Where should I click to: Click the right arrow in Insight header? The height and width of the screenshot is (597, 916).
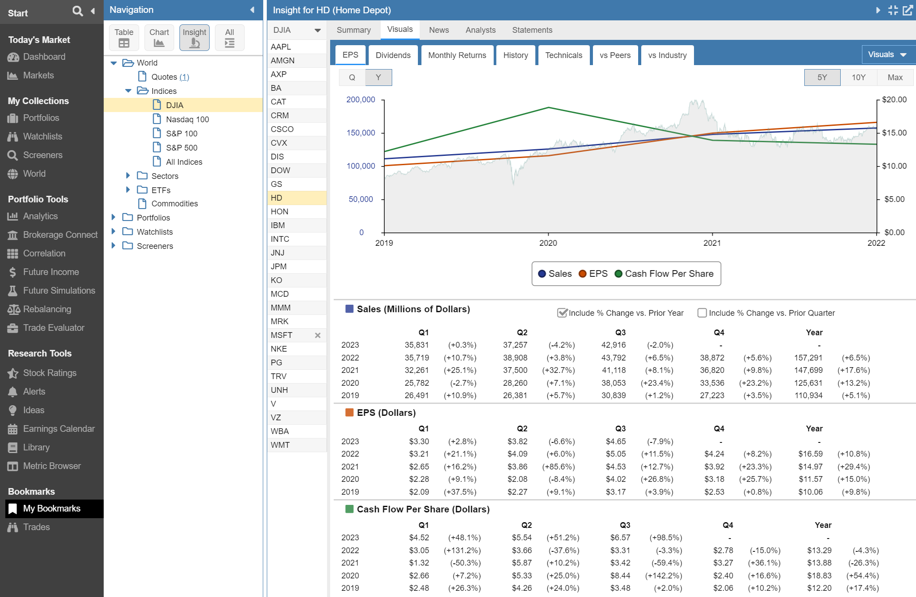click(x=878, y=10)
